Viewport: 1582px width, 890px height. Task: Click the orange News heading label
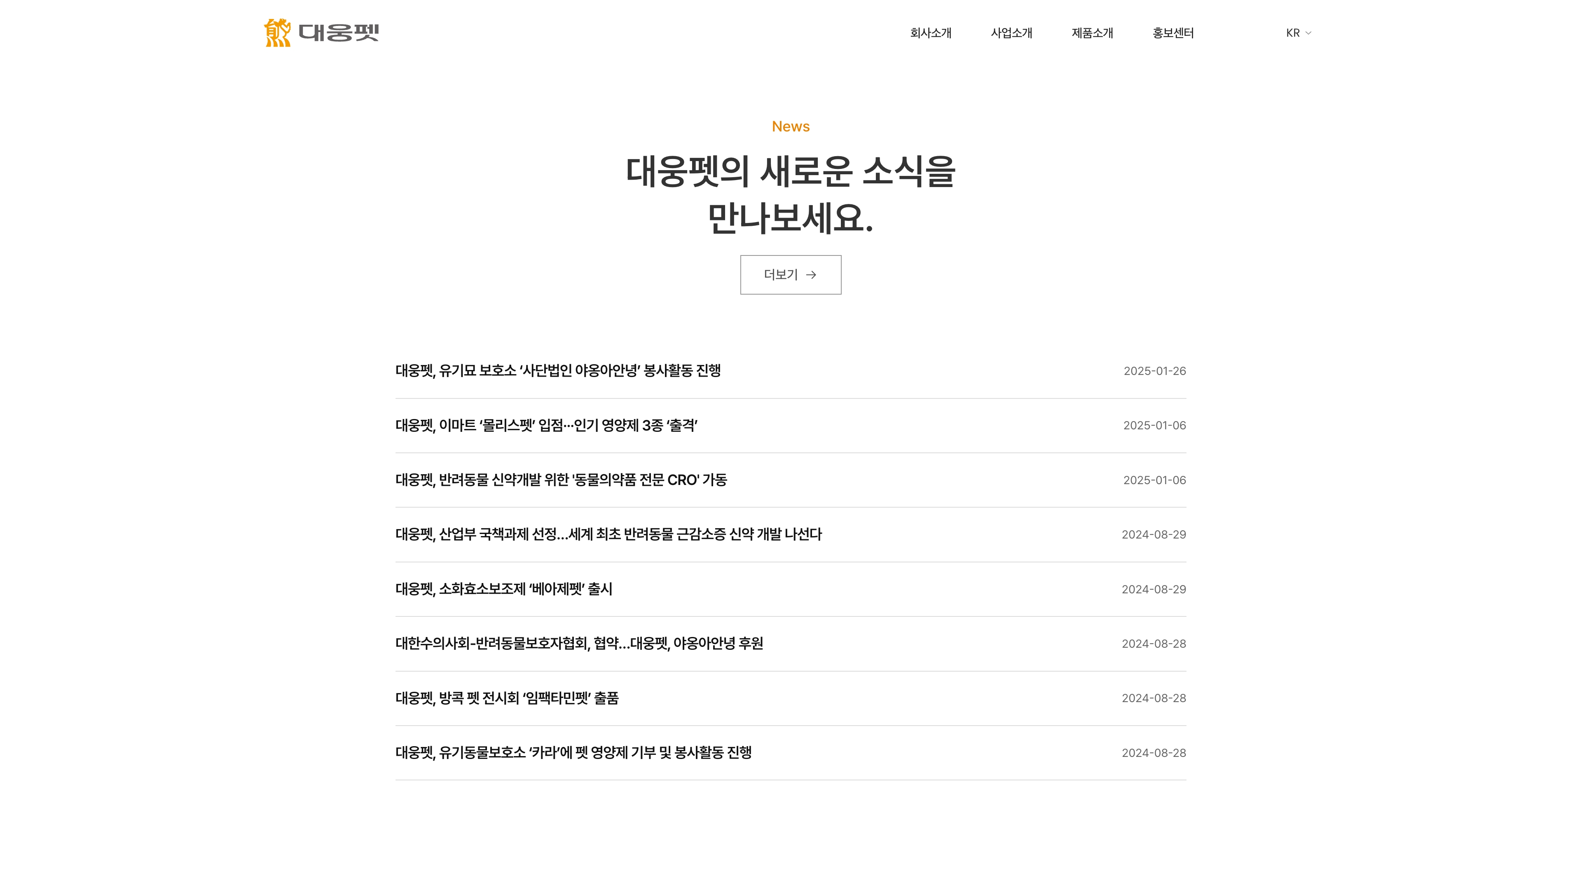pyautogui.click(x=791, y=126)
